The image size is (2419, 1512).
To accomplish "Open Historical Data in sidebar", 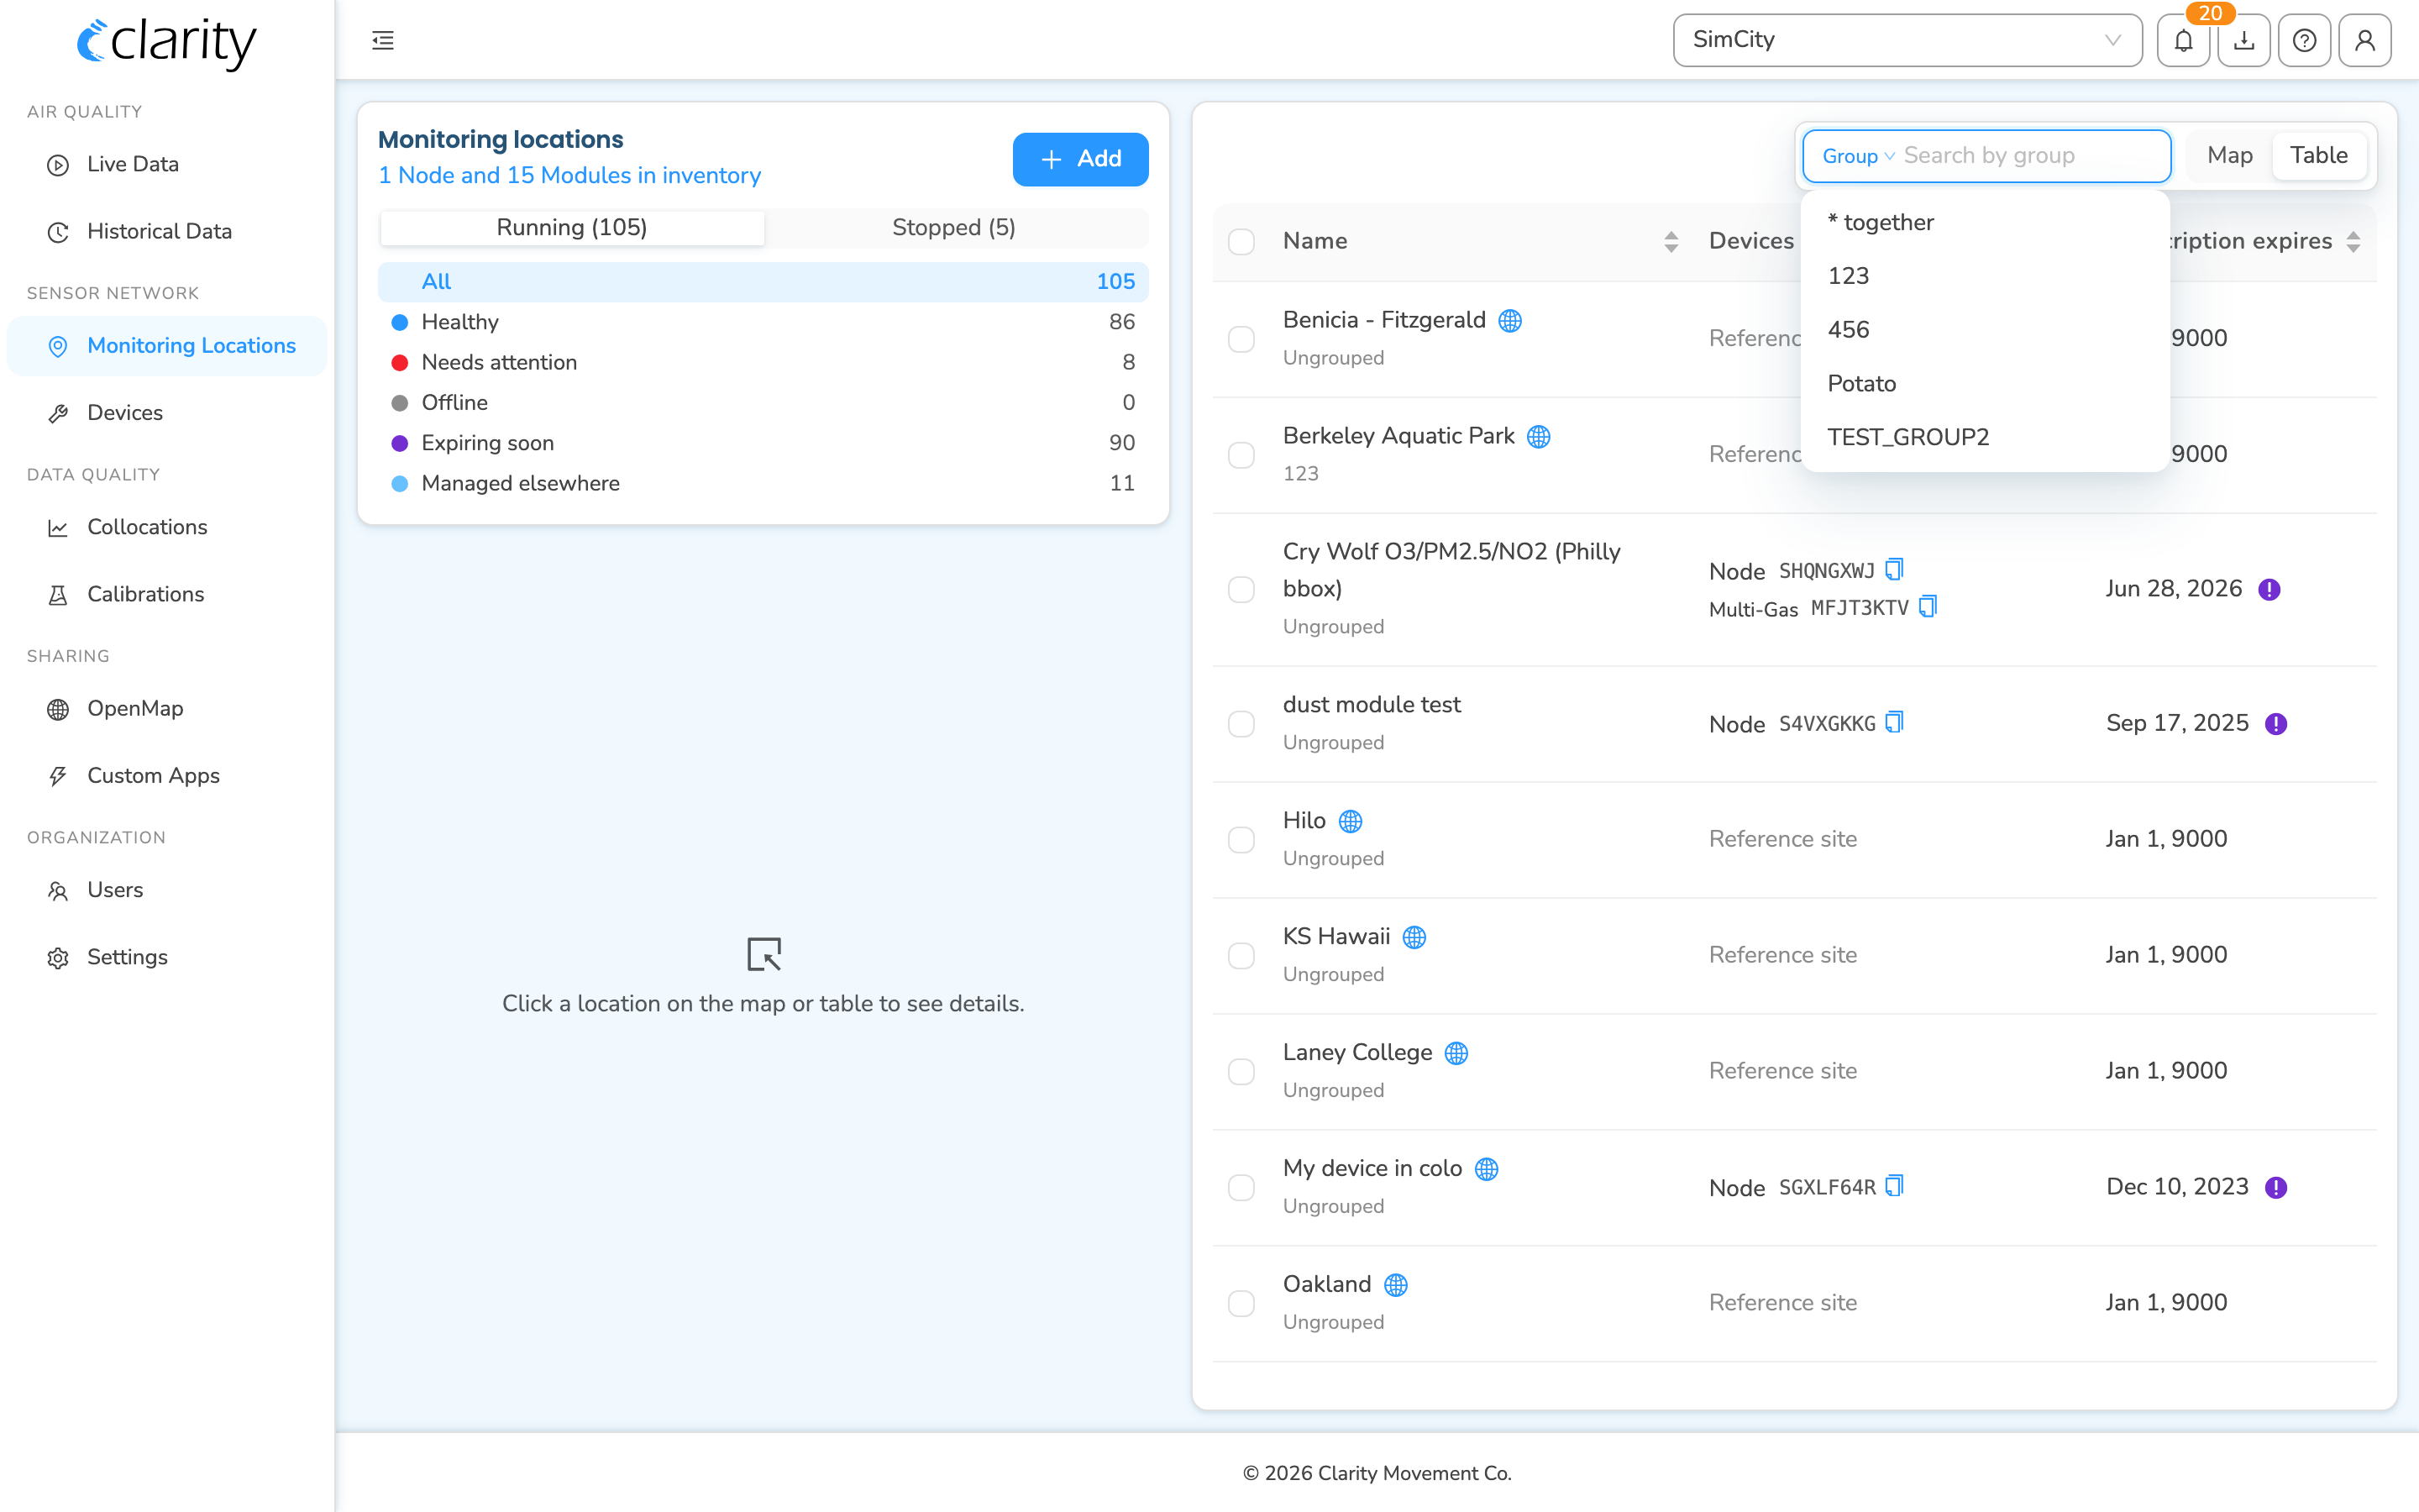I will [167, 232].
